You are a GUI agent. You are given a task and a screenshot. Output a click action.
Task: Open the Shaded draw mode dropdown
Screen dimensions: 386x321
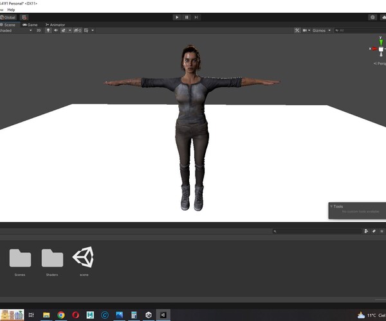[x=16, y=30]
